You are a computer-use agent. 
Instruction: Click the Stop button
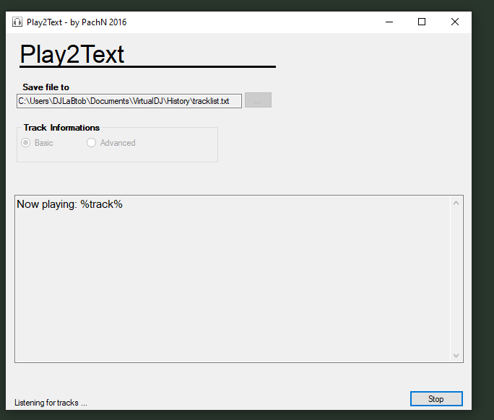tap(436, 398)
